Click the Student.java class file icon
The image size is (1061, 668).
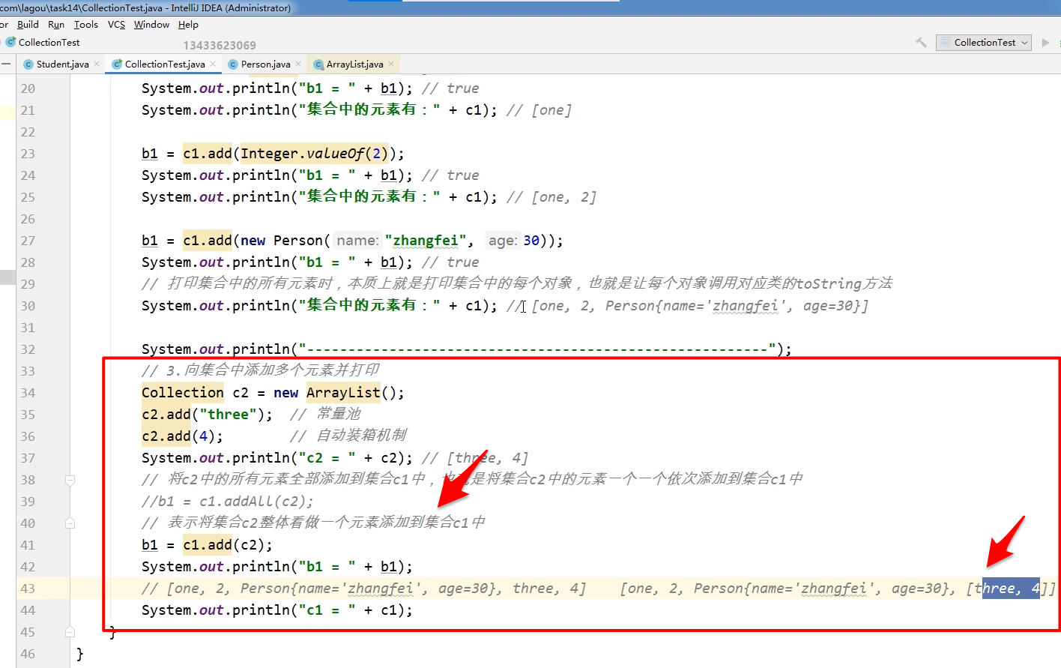pyautogui.click(x=28, y=64)
